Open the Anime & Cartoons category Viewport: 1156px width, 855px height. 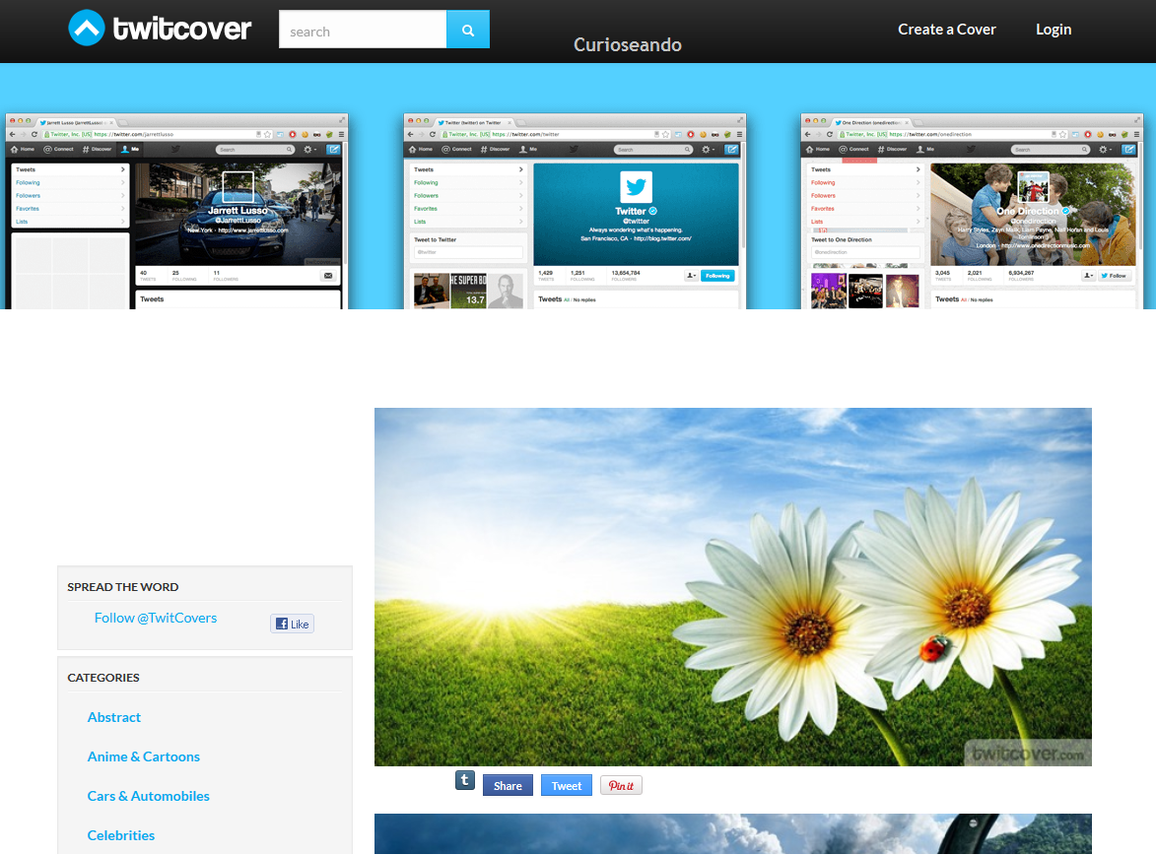point(143,756)
